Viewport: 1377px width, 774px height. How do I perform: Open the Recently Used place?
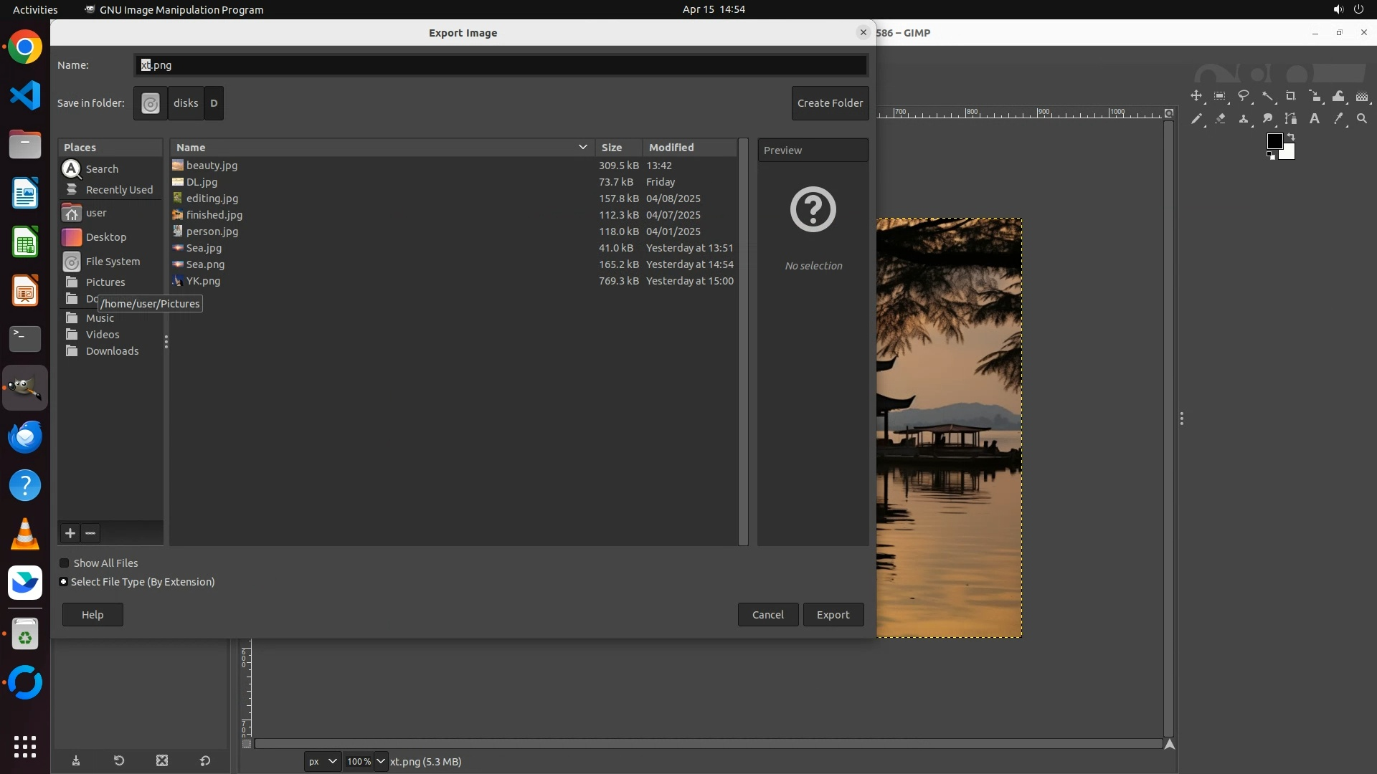click(119, 190)
